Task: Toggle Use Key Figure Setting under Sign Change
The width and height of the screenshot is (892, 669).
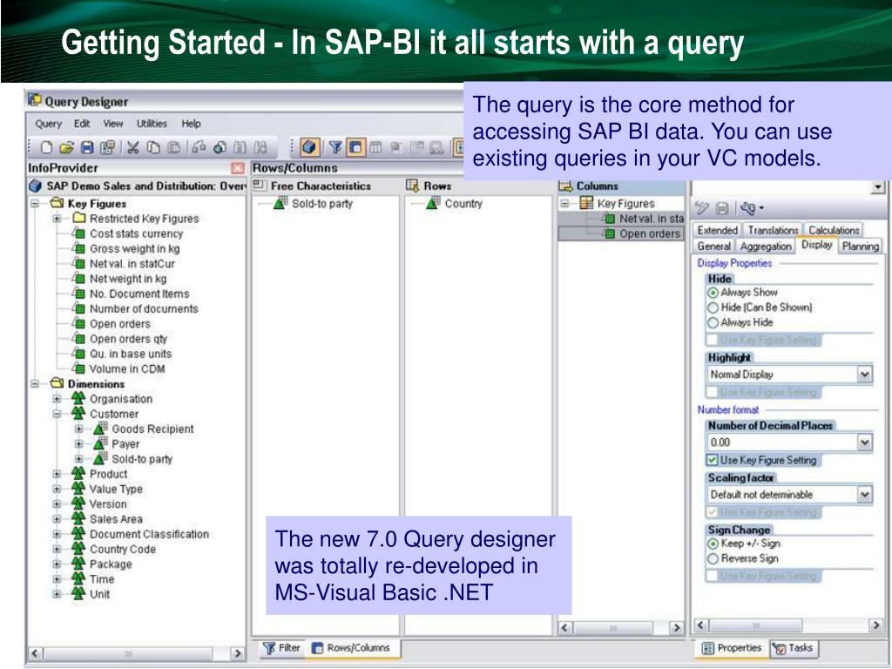Action: [713, 576]
